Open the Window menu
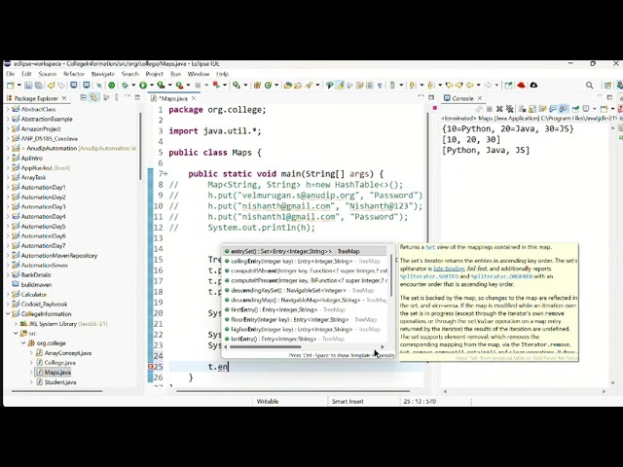 pos(199,74)
